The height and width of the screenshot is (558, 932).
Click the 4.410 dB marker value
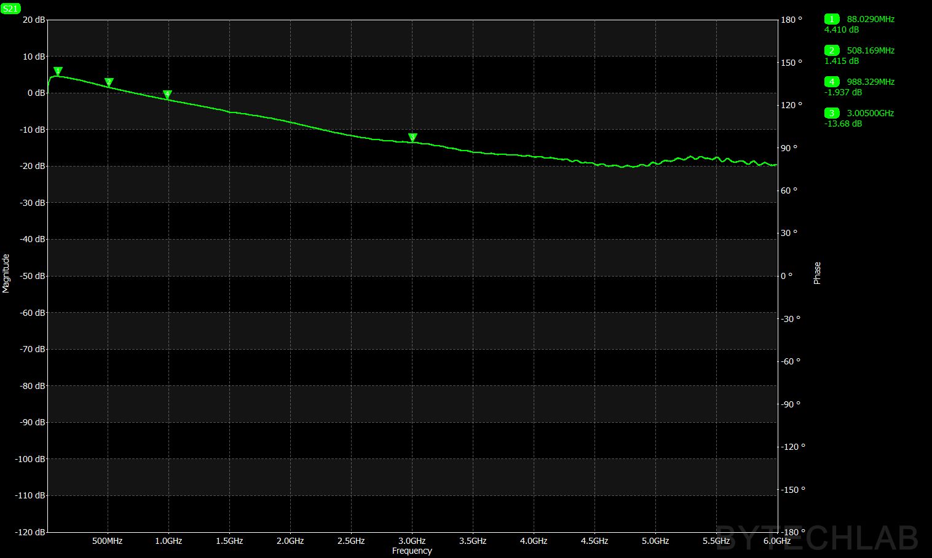pos(842,29)
